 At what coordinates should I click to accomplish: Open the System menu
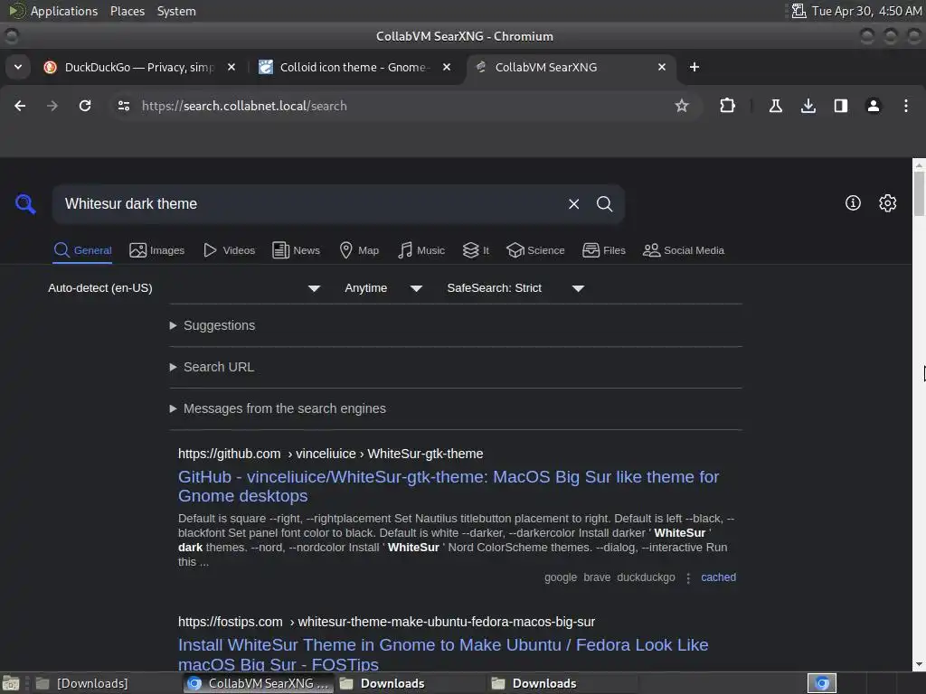click(176, 11)
